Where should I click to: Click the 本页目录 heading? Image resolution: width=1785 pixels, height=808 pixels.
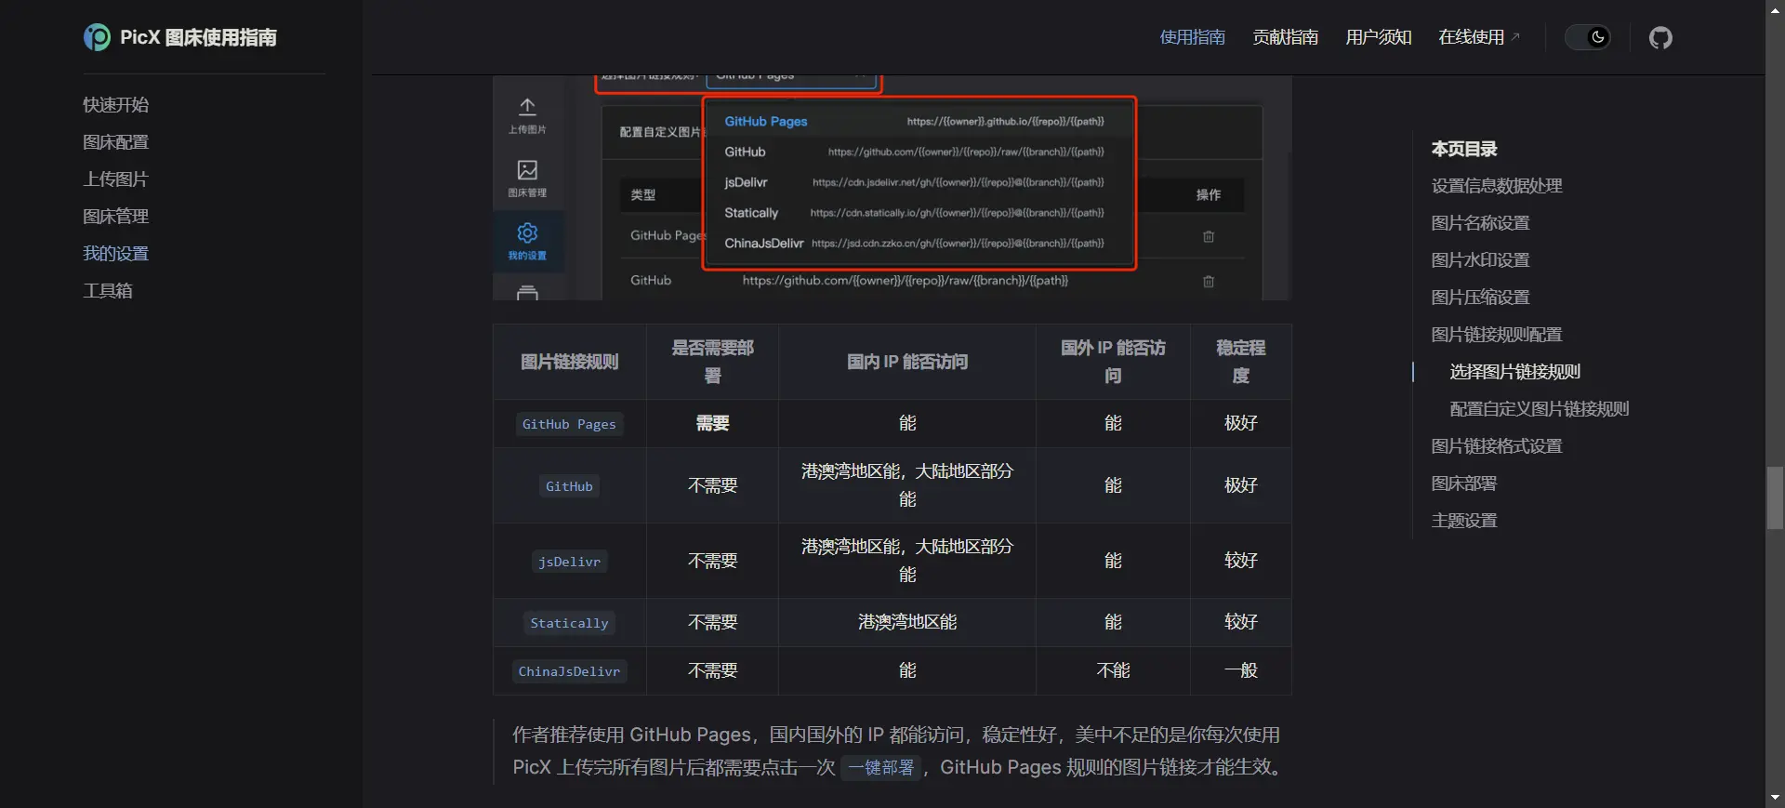(x=1464, y=149)
